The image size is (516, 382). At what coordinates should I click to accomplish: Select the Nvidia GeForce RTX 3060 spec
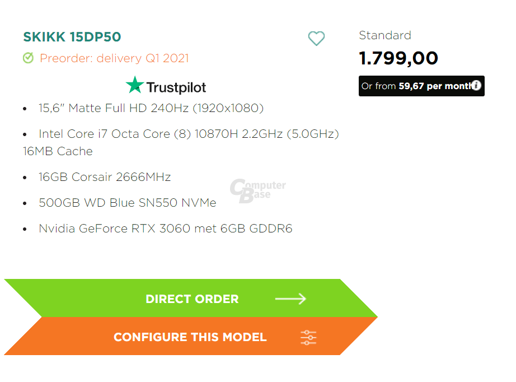[x=166, y=228]
